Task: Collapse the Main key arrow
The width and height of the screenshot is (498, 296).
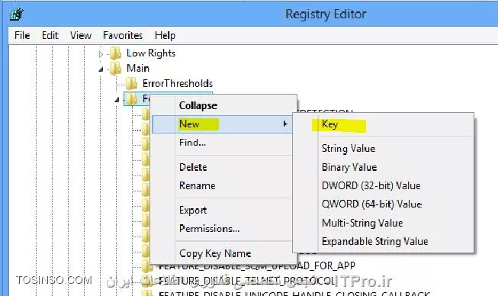Action: [101, 69]
